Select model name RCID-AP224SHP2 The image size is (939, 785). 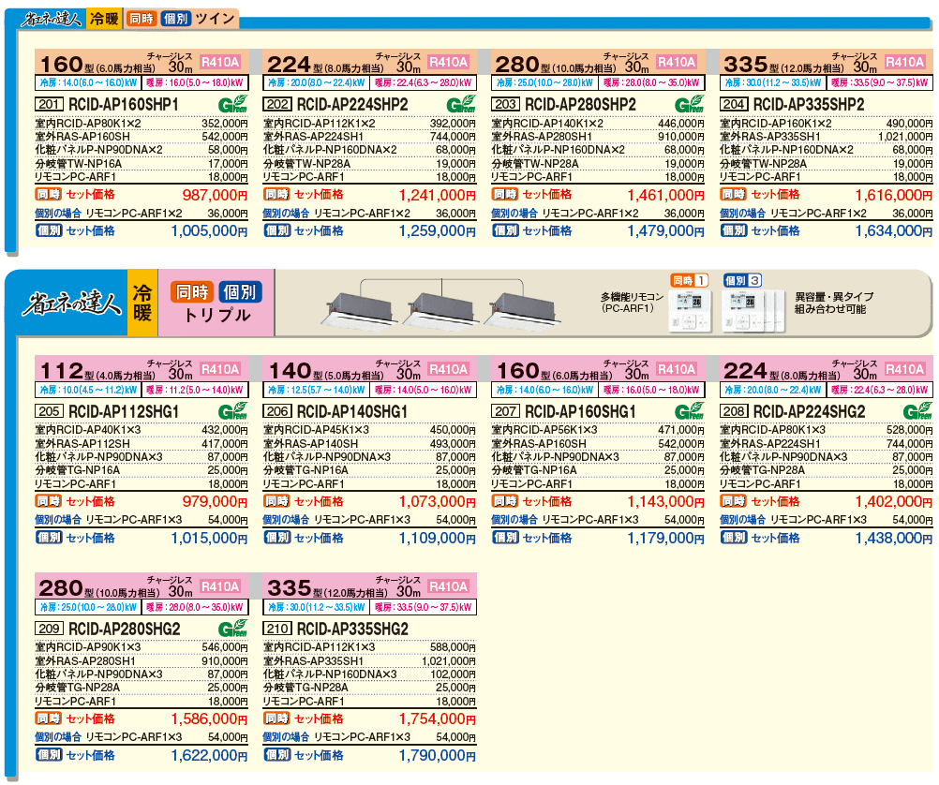point(352,104)
